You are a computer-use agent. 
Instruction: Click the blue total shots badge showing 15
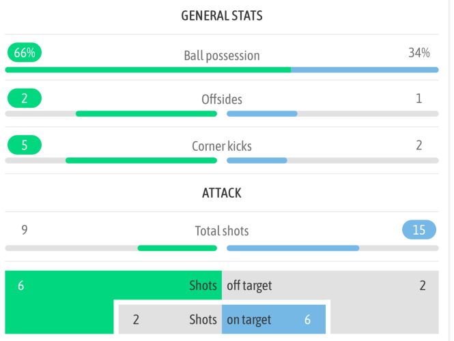[418, 230]
